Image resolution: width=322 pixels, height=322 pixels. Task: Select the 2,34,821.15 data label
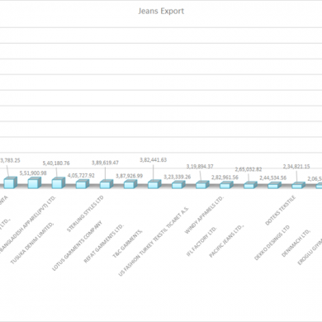click(296, 167)
